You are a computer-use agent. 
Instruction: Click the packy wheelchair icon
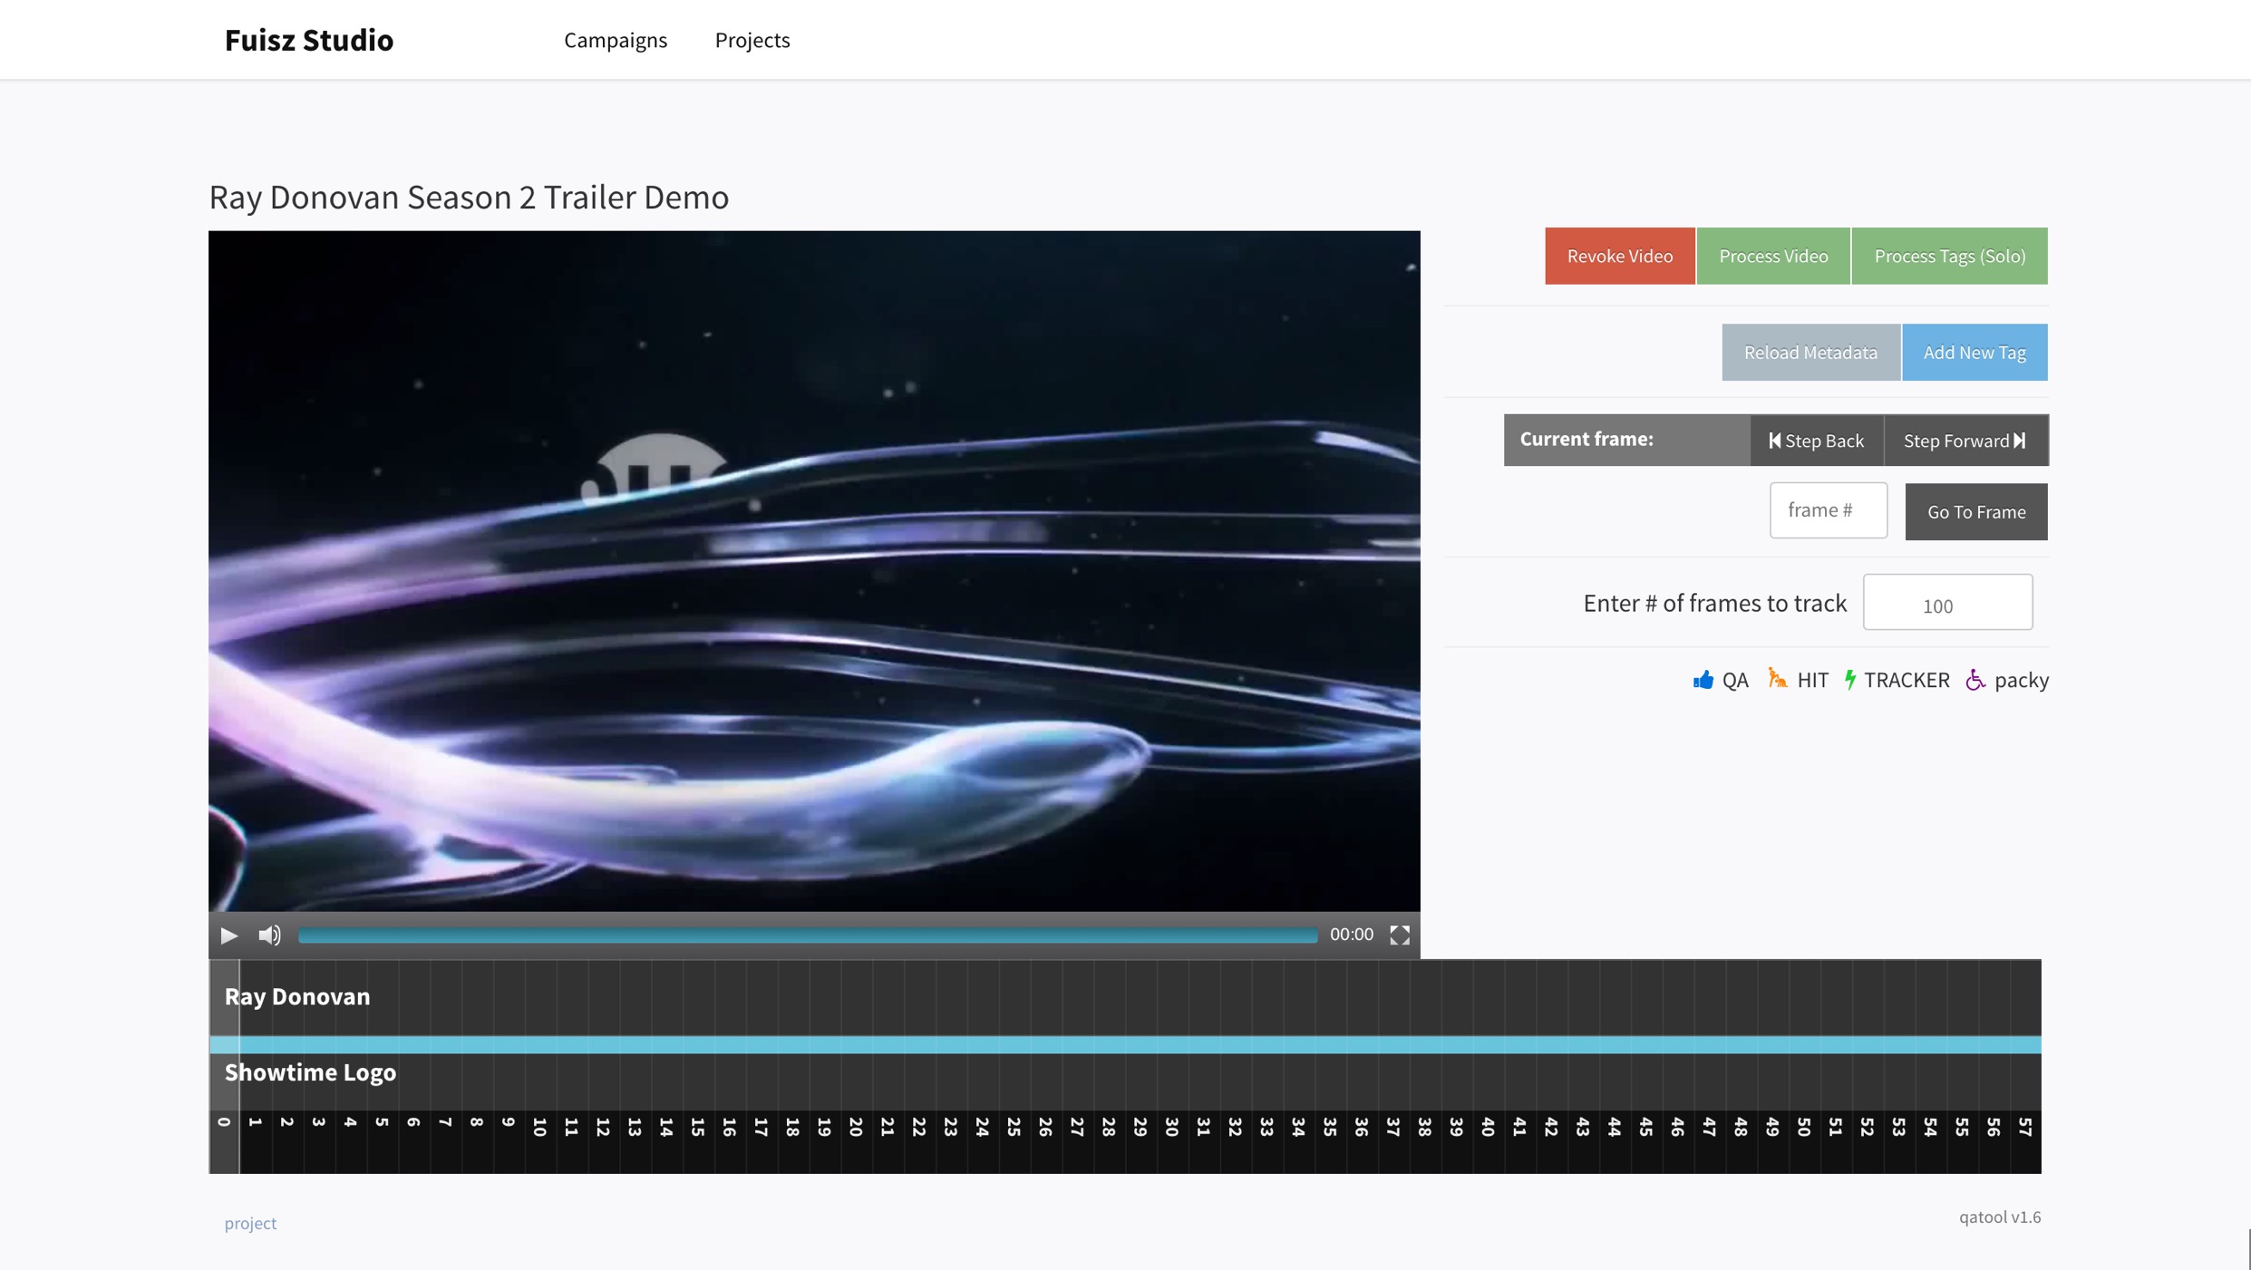(x=1975, y=680)
